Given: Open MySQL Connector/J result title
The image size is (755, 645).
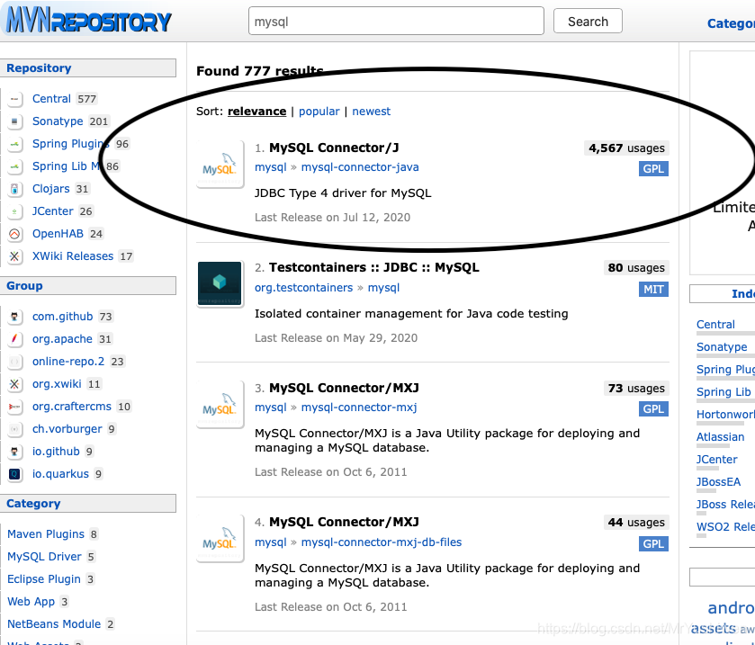Looking at the screenshot, I should 334,148.
